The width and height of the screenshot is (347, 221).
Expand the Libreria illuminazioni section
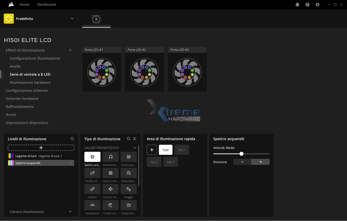[x=70, y=212]
